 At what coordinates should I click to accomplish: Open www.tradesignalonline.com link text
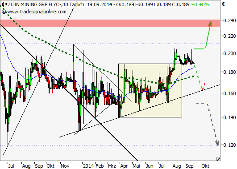(37, 12)
